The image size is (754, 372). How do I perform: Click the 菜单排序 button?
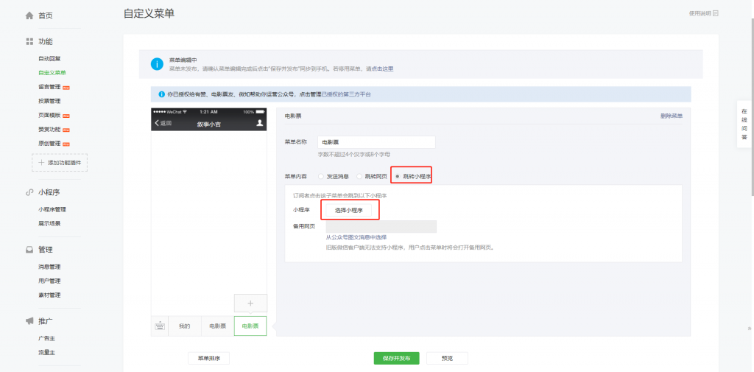coord(208,359)
